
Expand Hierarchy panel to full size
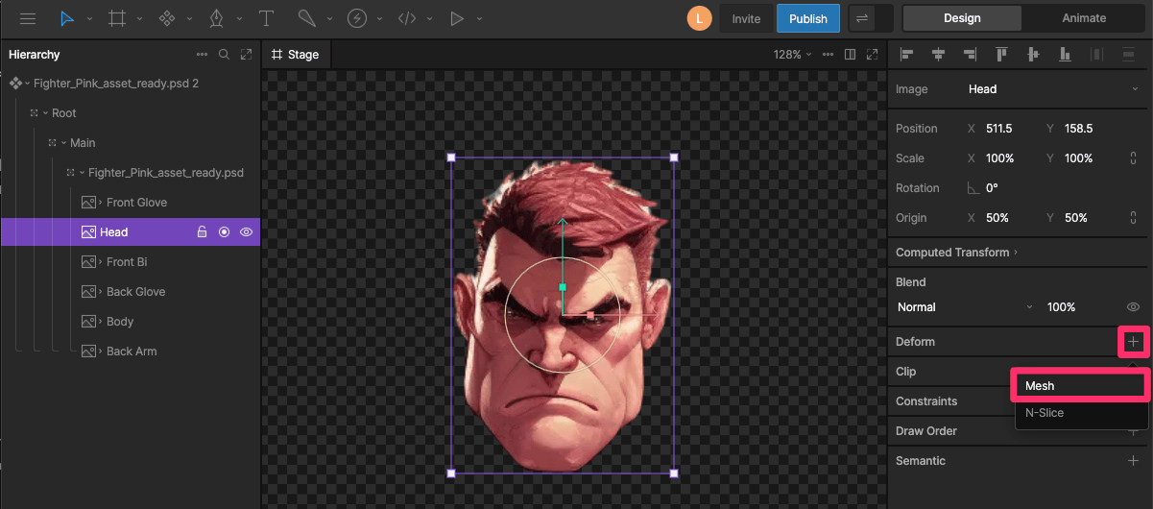point(247,55)
